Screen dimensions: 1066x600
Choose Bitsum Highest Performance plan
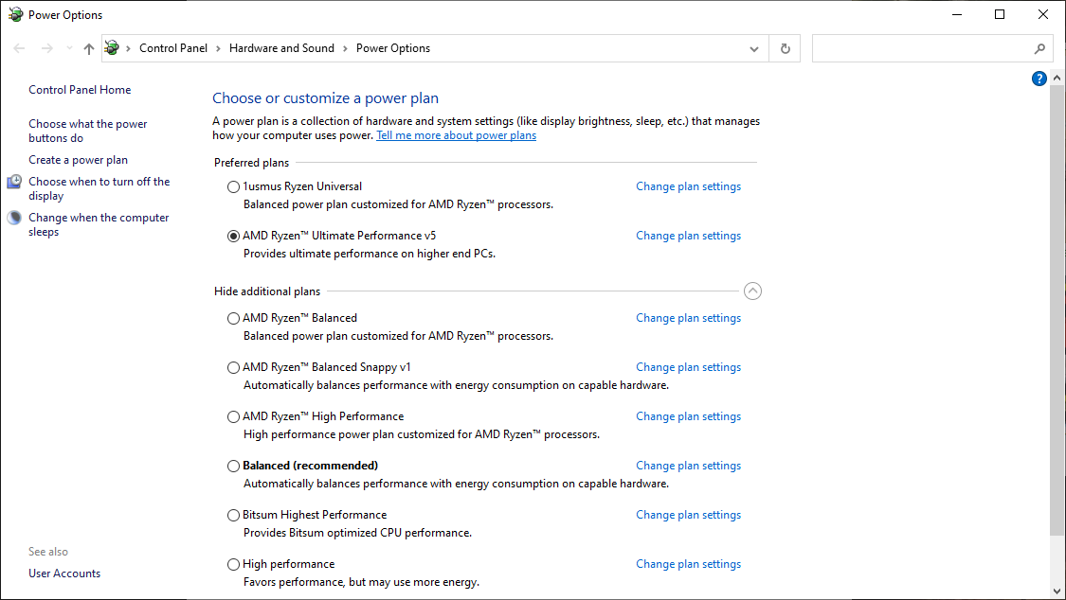coord(233,516)
